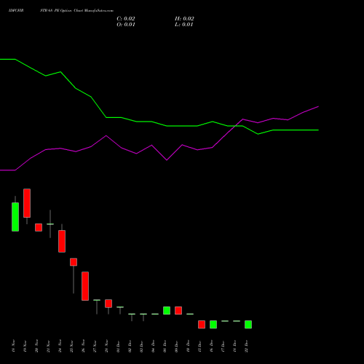The image size is (364, 364).
Task: Click the '10 Dec' date axis label
Action: click(x=188, y=346)
